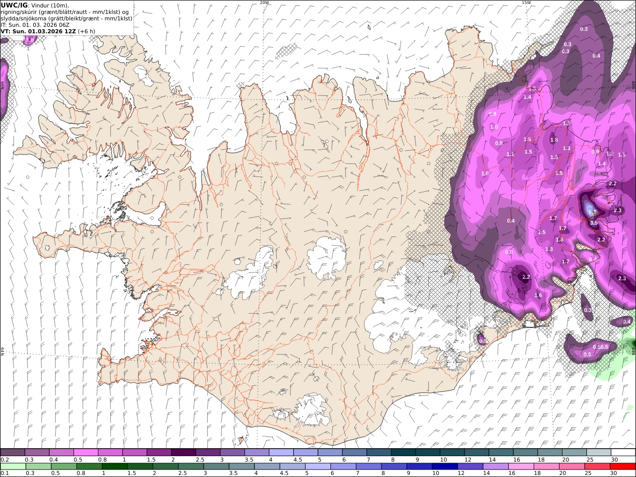
Task: Click upper legend swatch between 4 and 4.5
Action: [x=281, y=452]
